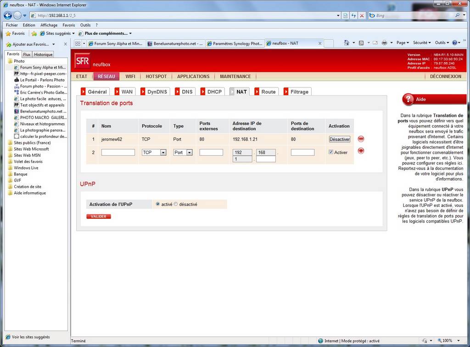Click the browser Back arrow button
Viewport: 470px width, 347px height.
point(8,15)
